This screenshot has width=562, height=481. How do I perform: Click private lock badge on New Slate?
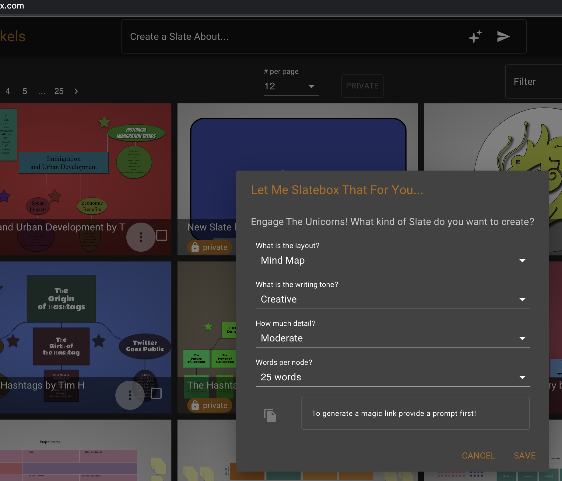click(x=209, y=247)
